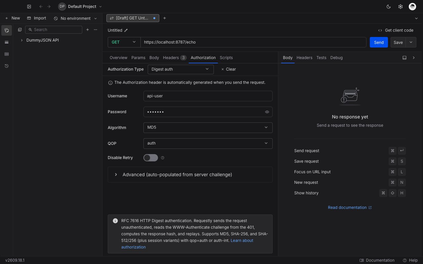The height and width of the screenshot is (264, 423).
Task: Click the Get client code icon
Action: 380,30
